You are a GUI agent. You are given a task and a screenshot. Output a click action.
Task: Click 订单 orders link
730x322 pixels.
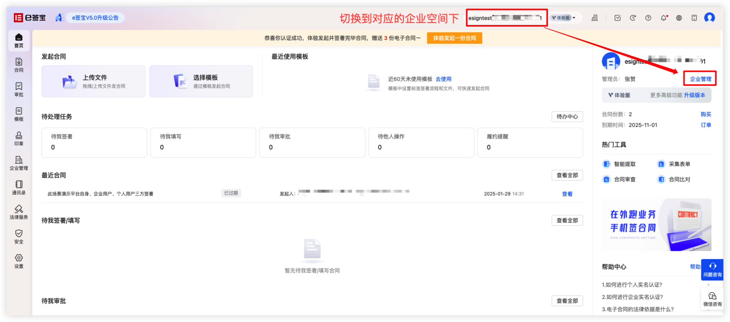click(x=706, y=125)
